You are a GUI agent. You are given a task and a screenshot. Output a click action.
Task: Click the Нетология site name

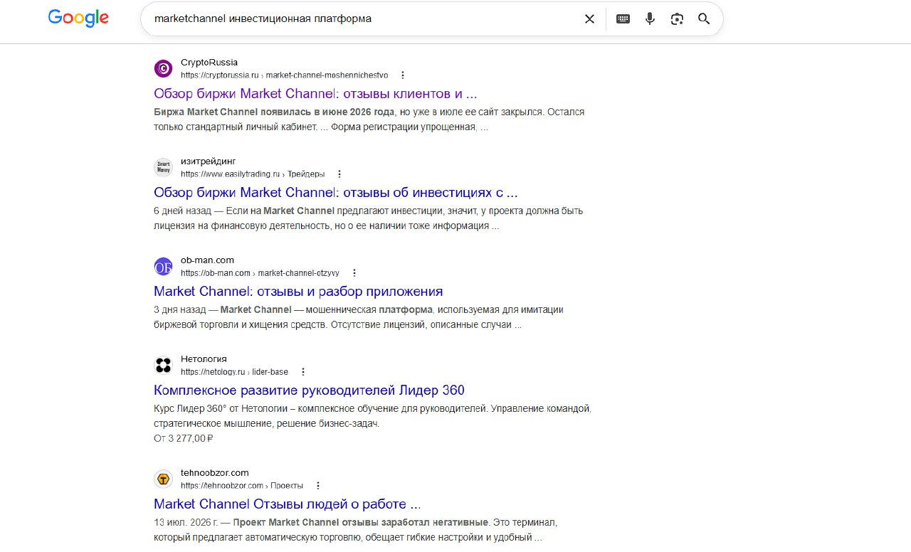tap(204, 359)
